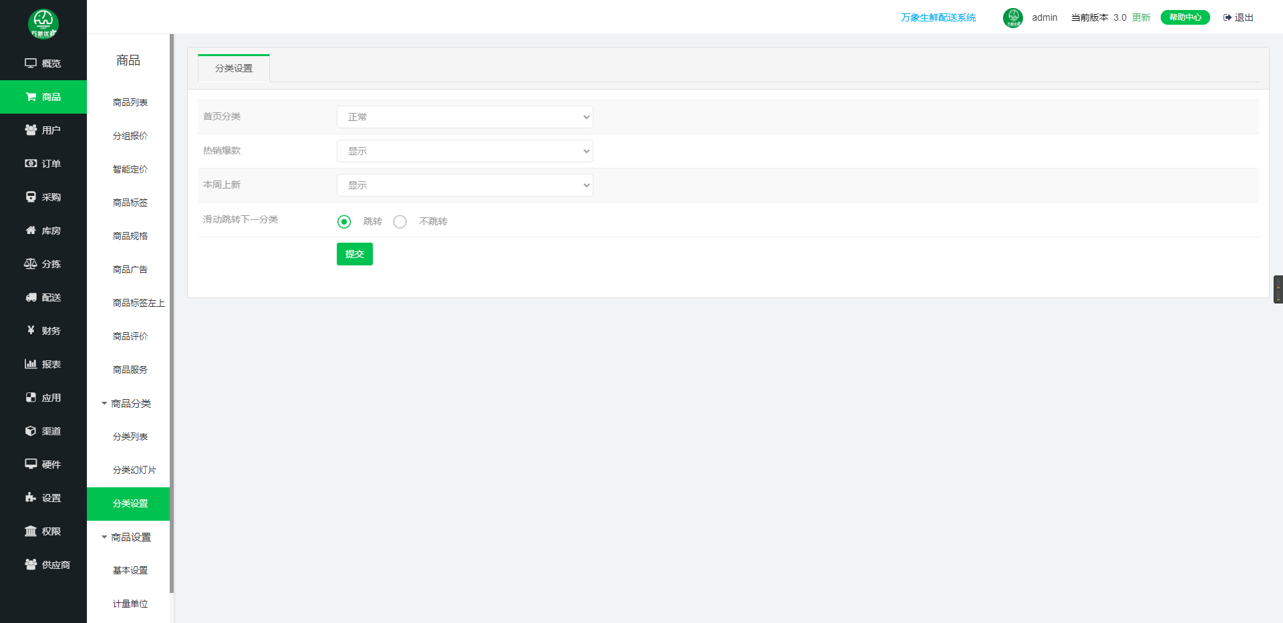Select the highlighted 分类设置 submenu item

[x=128, y=503]
